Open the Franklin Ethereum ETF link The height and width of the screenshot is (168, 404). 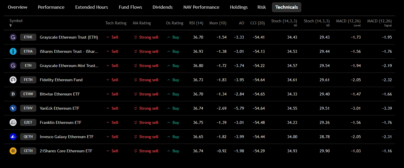tap(60, 122)
